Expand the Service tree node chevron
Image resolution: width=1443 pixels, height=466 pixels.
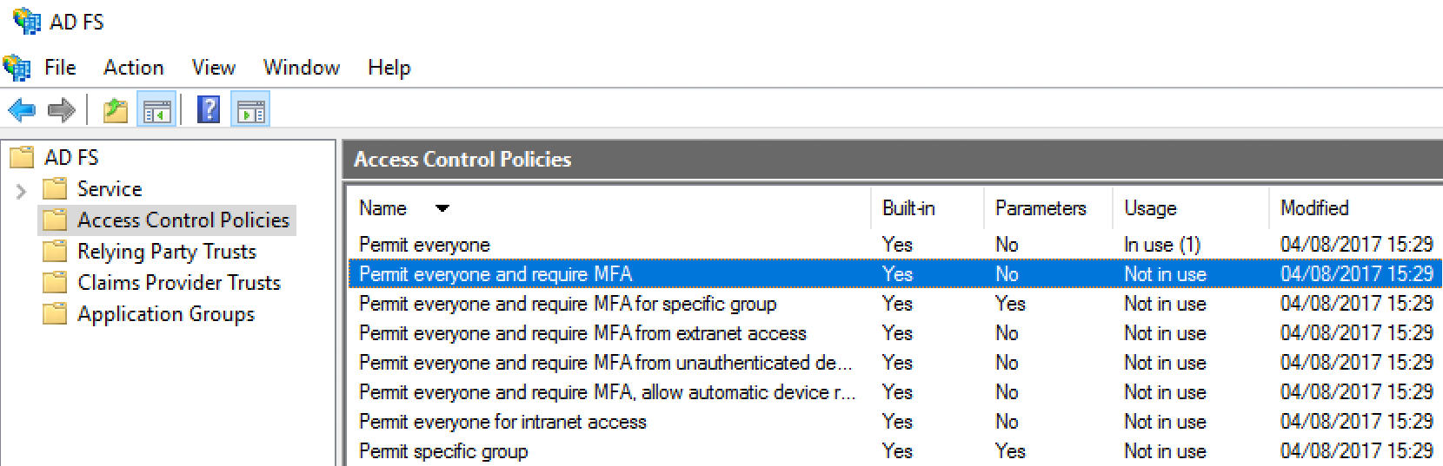(22, 190)
